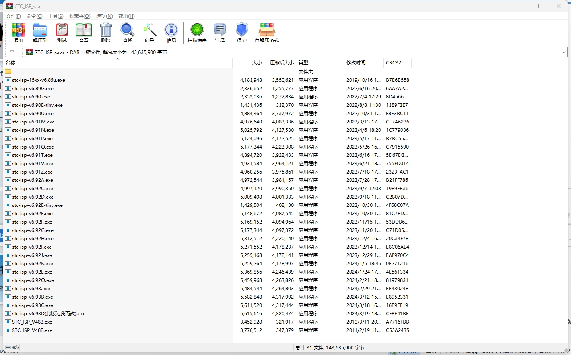Click the up-one-level arrow button
Screen dimensions: 571x355
[x=12, y=52]
